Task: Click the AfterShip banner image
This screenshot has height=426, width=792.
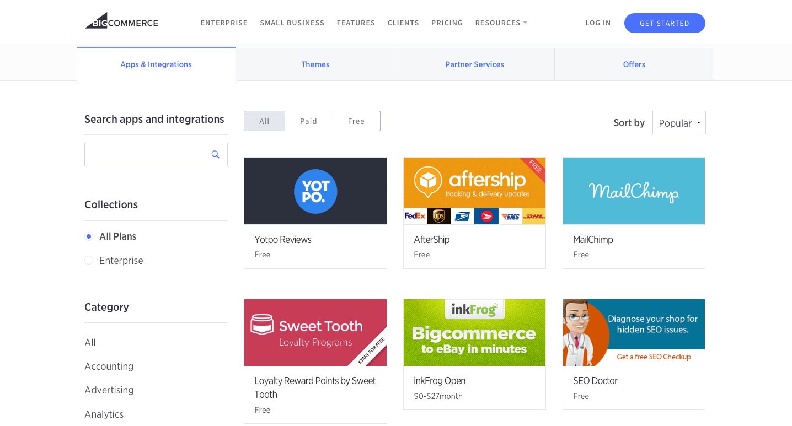Action: pos(474,191)
